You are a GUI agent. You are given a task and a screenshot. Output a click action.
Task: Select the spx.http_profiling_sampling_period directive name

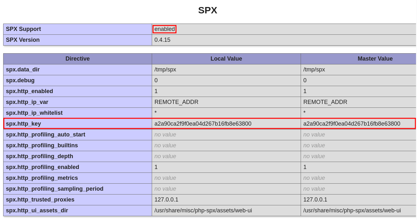55,189
